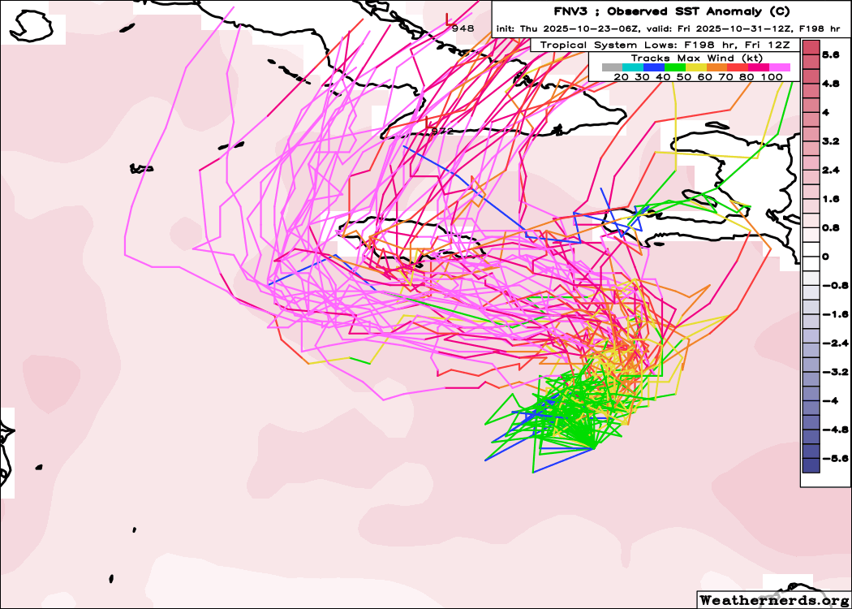The width and height of the screenshot is (852, 609).
Task: Pick the orange wind legend swatch
Action: tap(717, 67)
